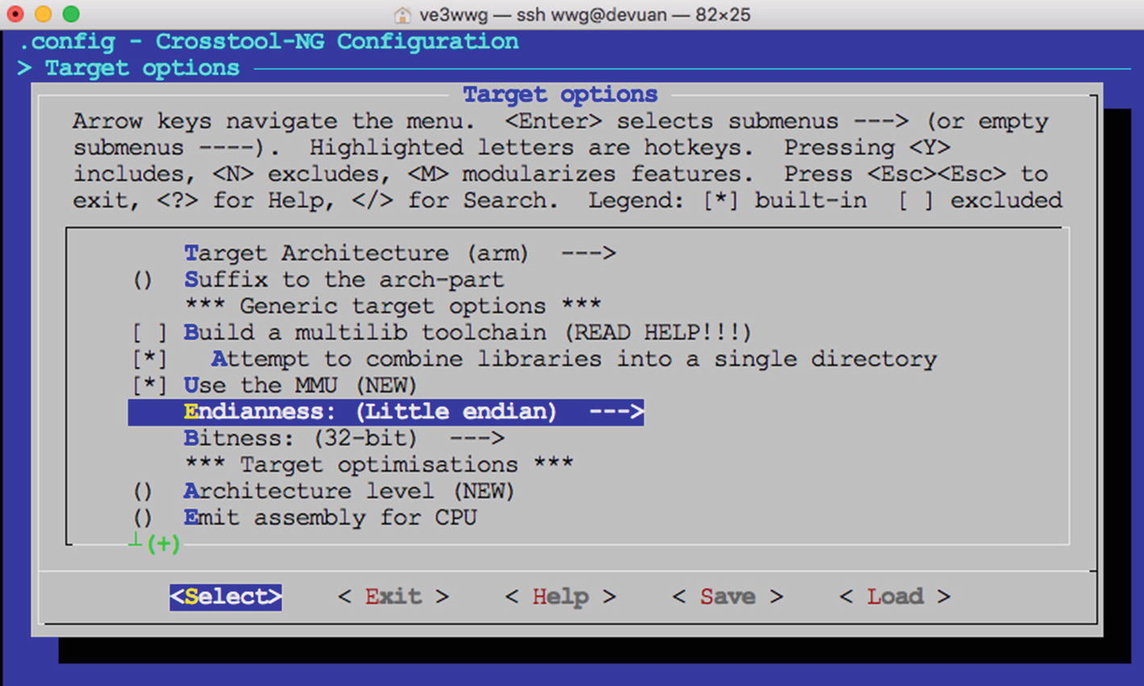Click the green (+) scroll indicator
The image size is (1144, 686).
(x=163, y=543)
